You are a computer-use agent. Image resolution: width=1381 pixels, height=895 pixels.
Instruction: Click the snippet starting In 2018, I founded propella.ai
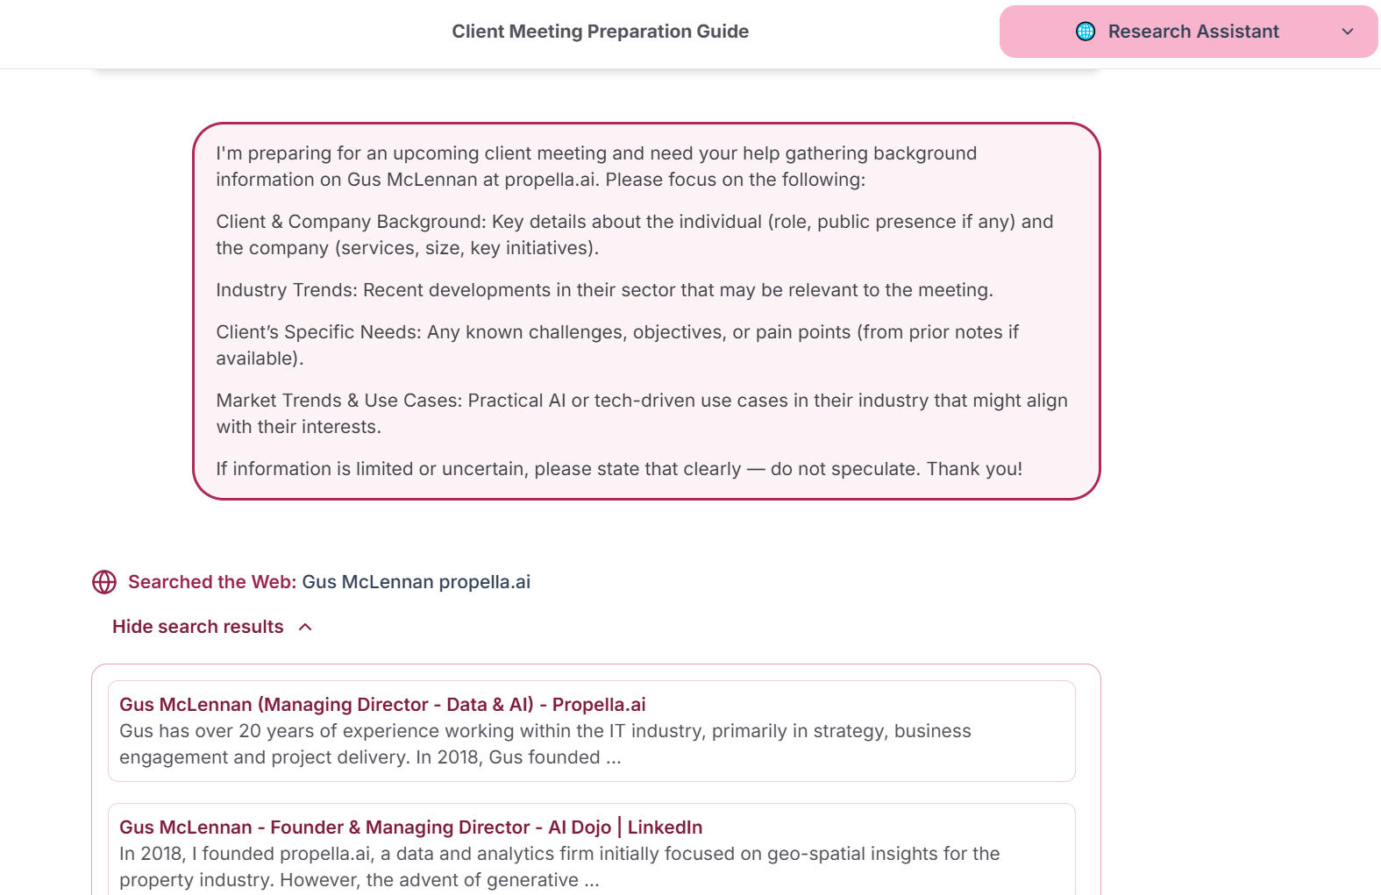(559, 867)
